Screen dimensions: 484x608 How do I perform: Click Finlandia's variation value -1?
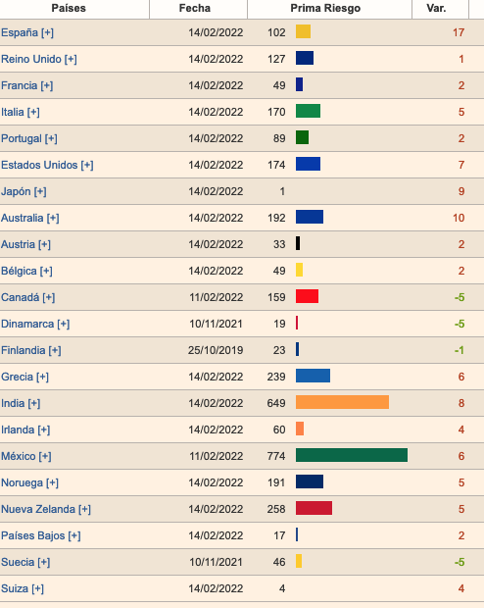(460, 350)
